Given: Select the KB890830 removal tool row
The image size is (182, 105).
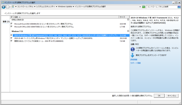Looking at the screenshot, I should point(70,41).
